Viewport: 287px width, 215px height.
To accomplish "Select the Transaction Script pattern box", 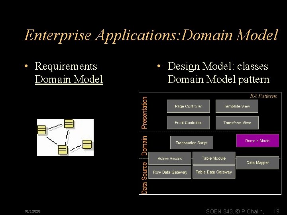I will click(x=191, y=143).
